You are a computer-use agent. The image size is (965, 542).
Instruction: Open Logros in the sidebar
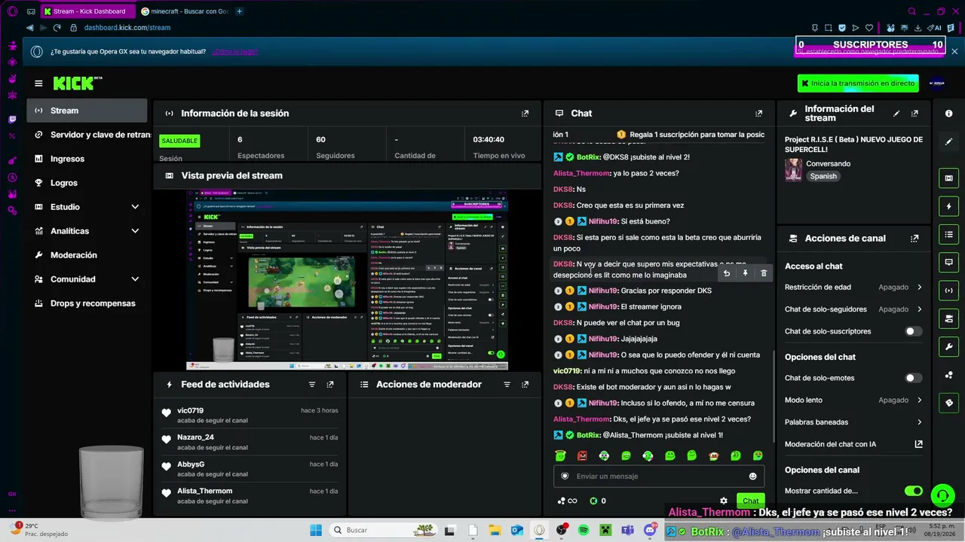(x=87, y=183)
